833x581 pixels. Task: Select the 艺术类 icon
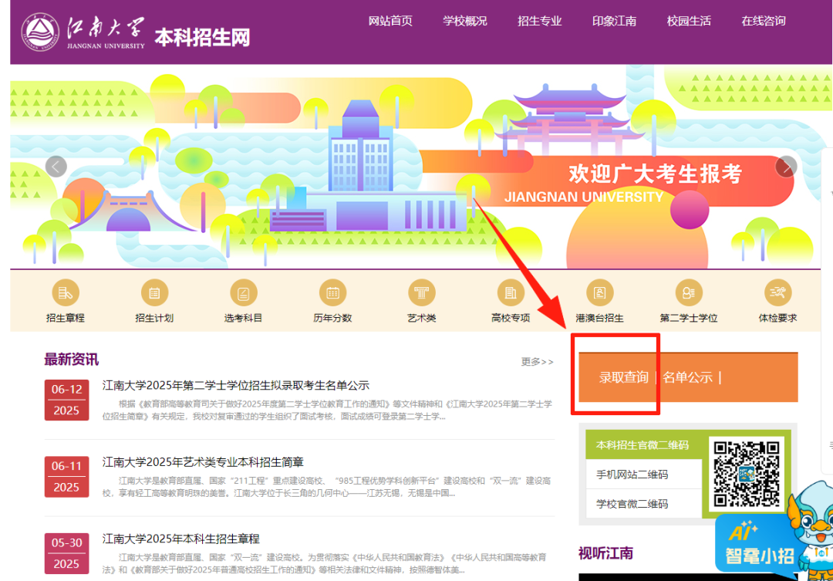421,295
